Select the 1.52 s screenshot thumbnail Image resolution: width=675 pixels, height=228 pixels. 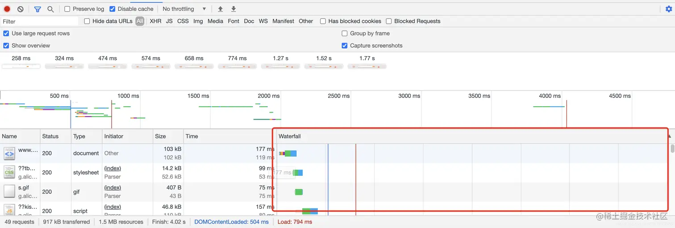point(324,66)
